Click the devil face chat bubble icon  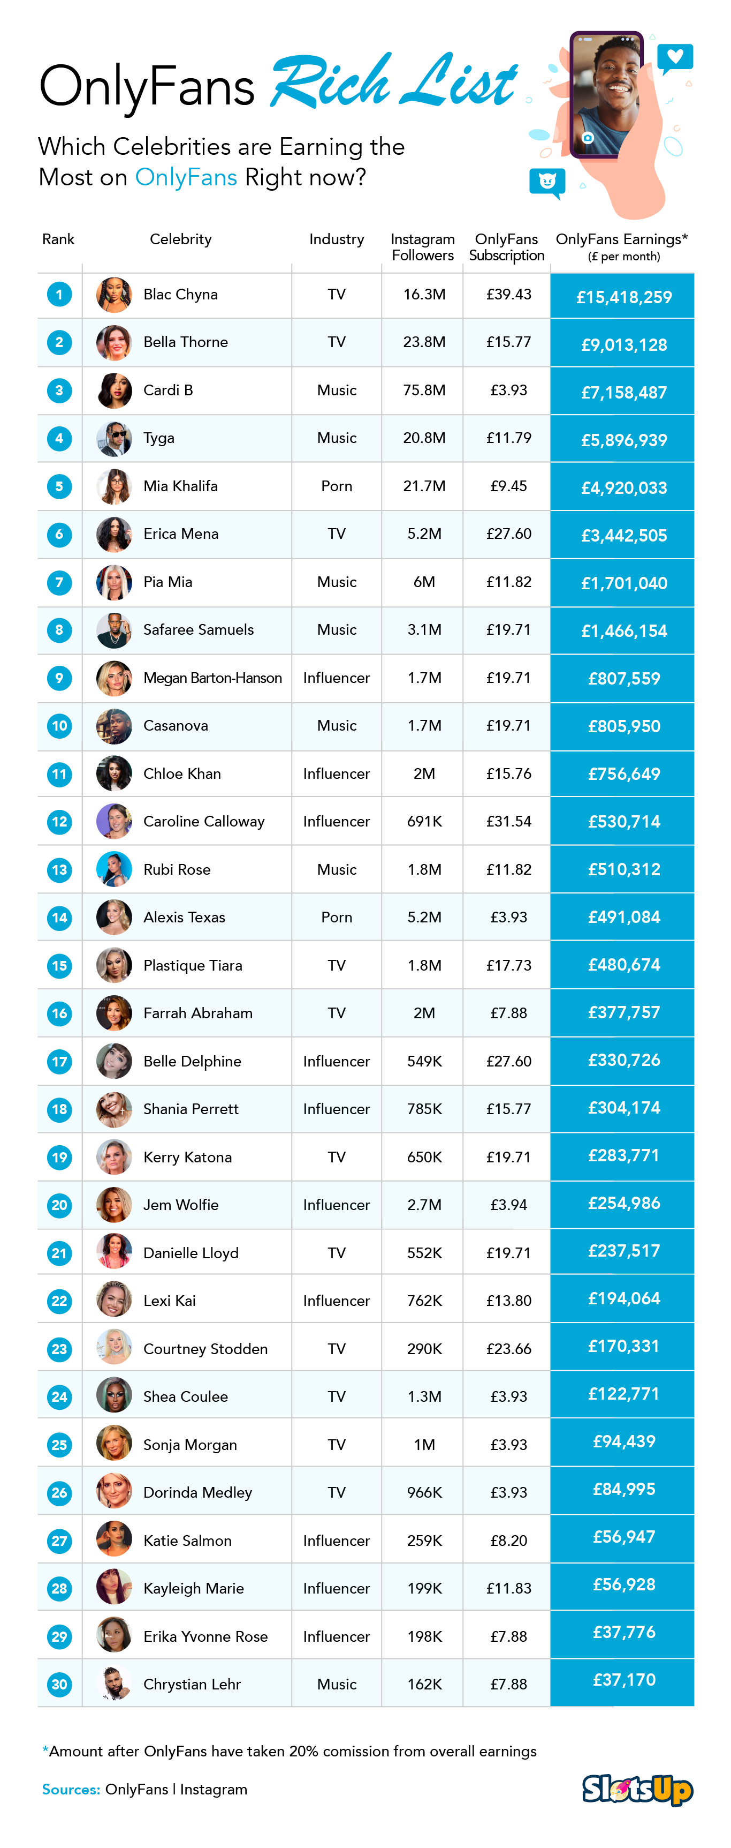tap(547, 182)
